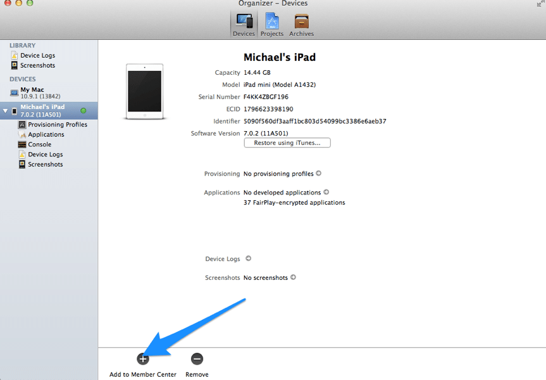Open Screenshots under Library
Image resolution: width=546 pixels, height=380 pixels.
coord(37,65)
